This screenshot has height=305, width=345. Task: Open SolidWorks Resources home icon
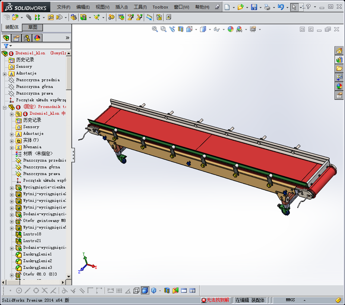339,51
